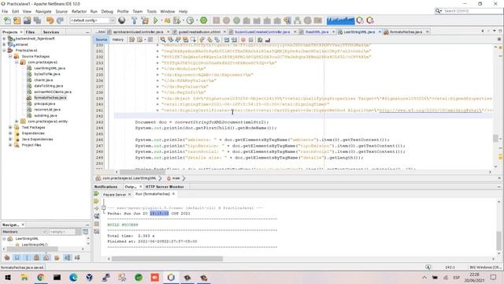Toggle the show static members filter in Navigator
Viewport: 504px width, 284px height.
[x=27, y=258]
